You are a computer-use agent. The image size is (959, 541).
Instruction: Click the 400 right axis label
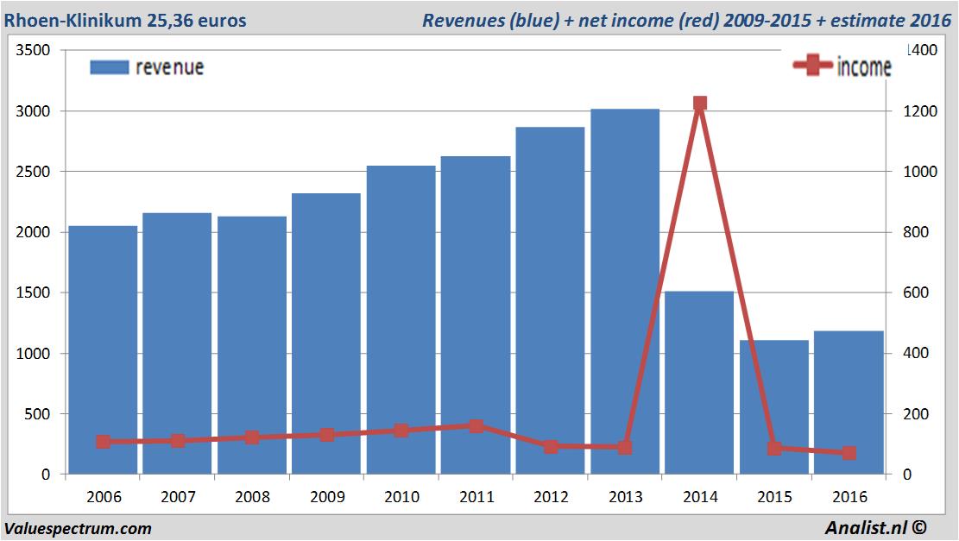pos(916,353)
